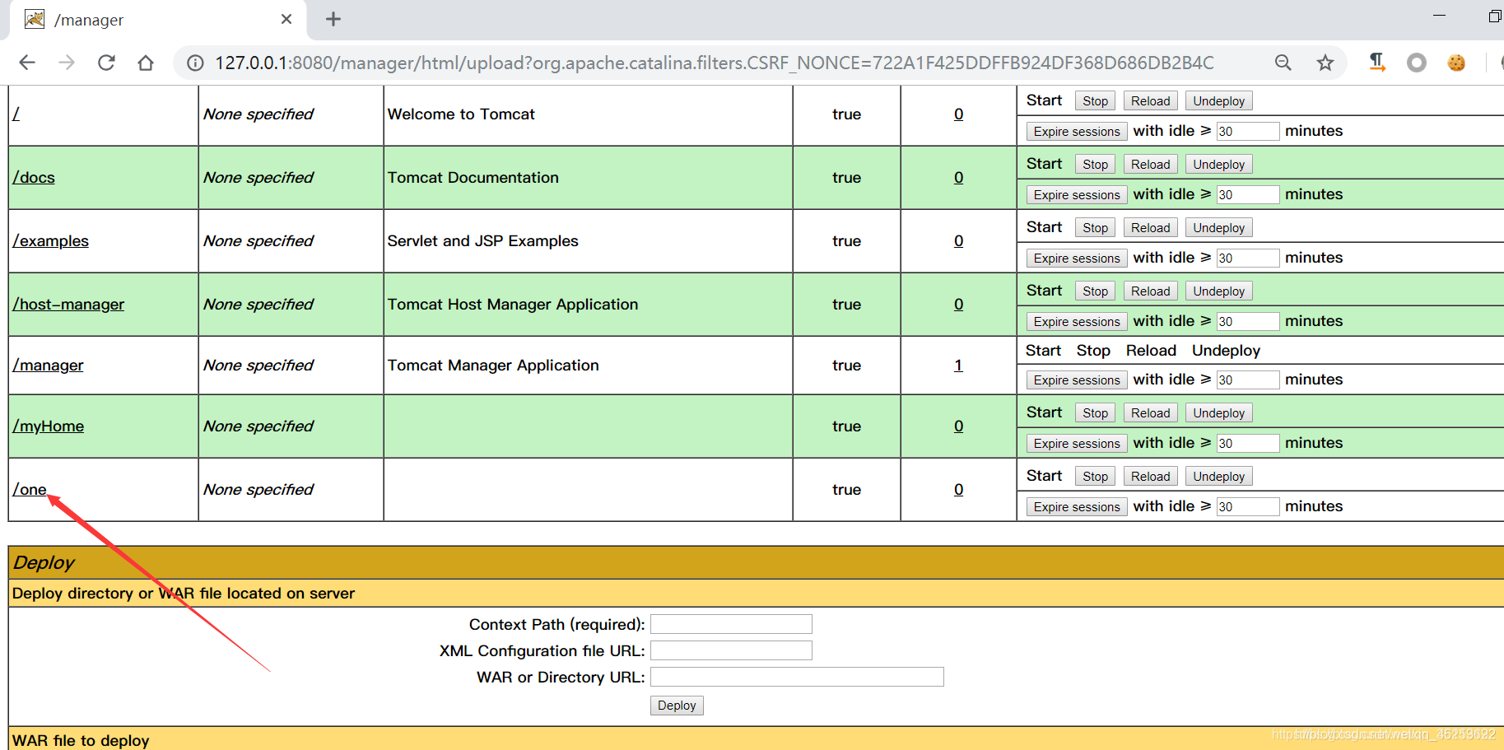Reload the current manager page

tap(106, 63)
